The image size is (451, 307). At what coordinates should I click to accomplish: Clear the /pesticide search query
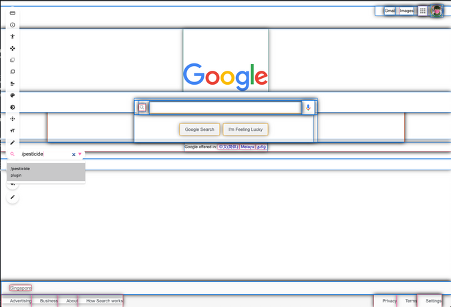pos(73,155)
